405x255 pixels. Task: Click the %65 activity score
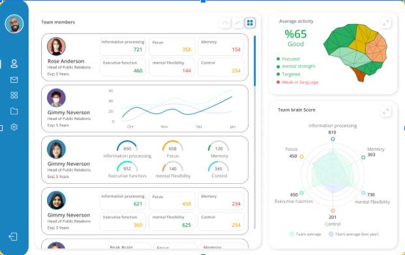click(x=295, y=34)
